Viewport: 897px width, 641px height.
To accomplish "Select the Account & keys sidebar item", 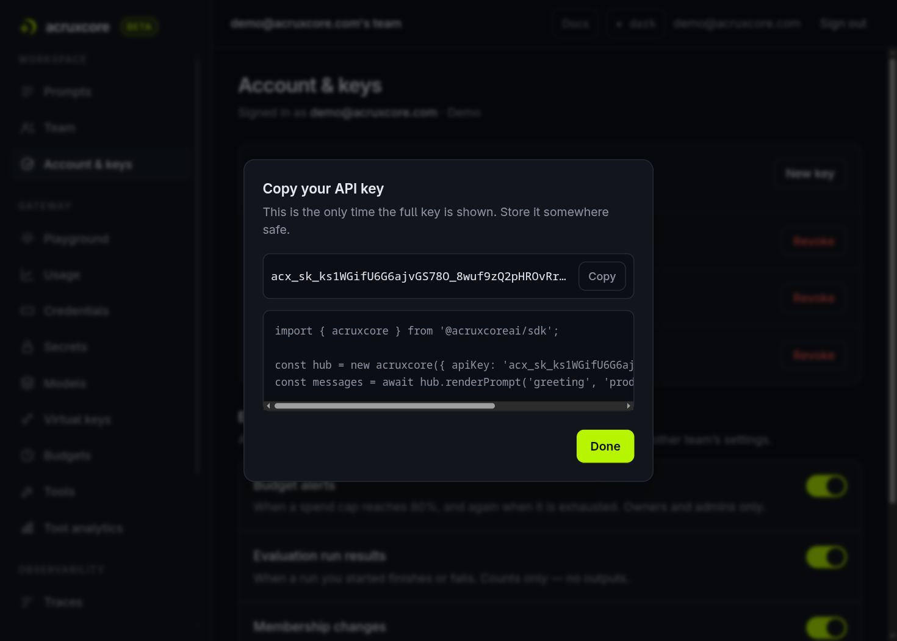I will click(101, 164).
